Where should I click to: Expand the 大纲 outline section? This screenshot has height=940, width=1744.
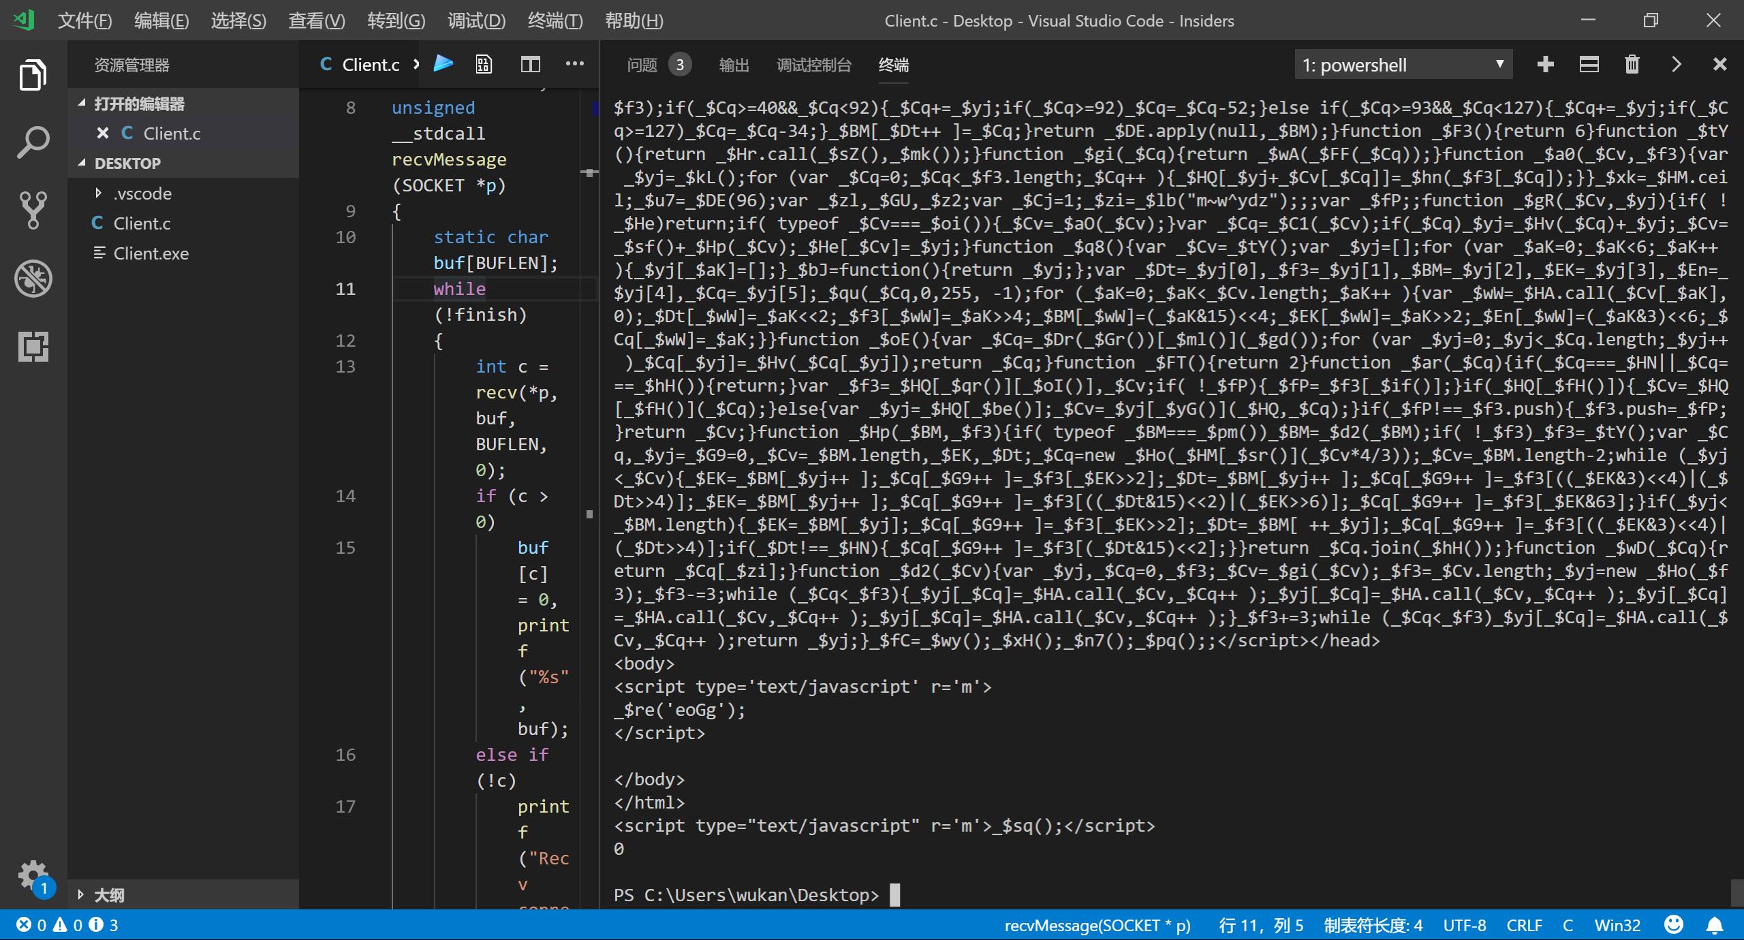pyautogui.click(x=109, y=894)
